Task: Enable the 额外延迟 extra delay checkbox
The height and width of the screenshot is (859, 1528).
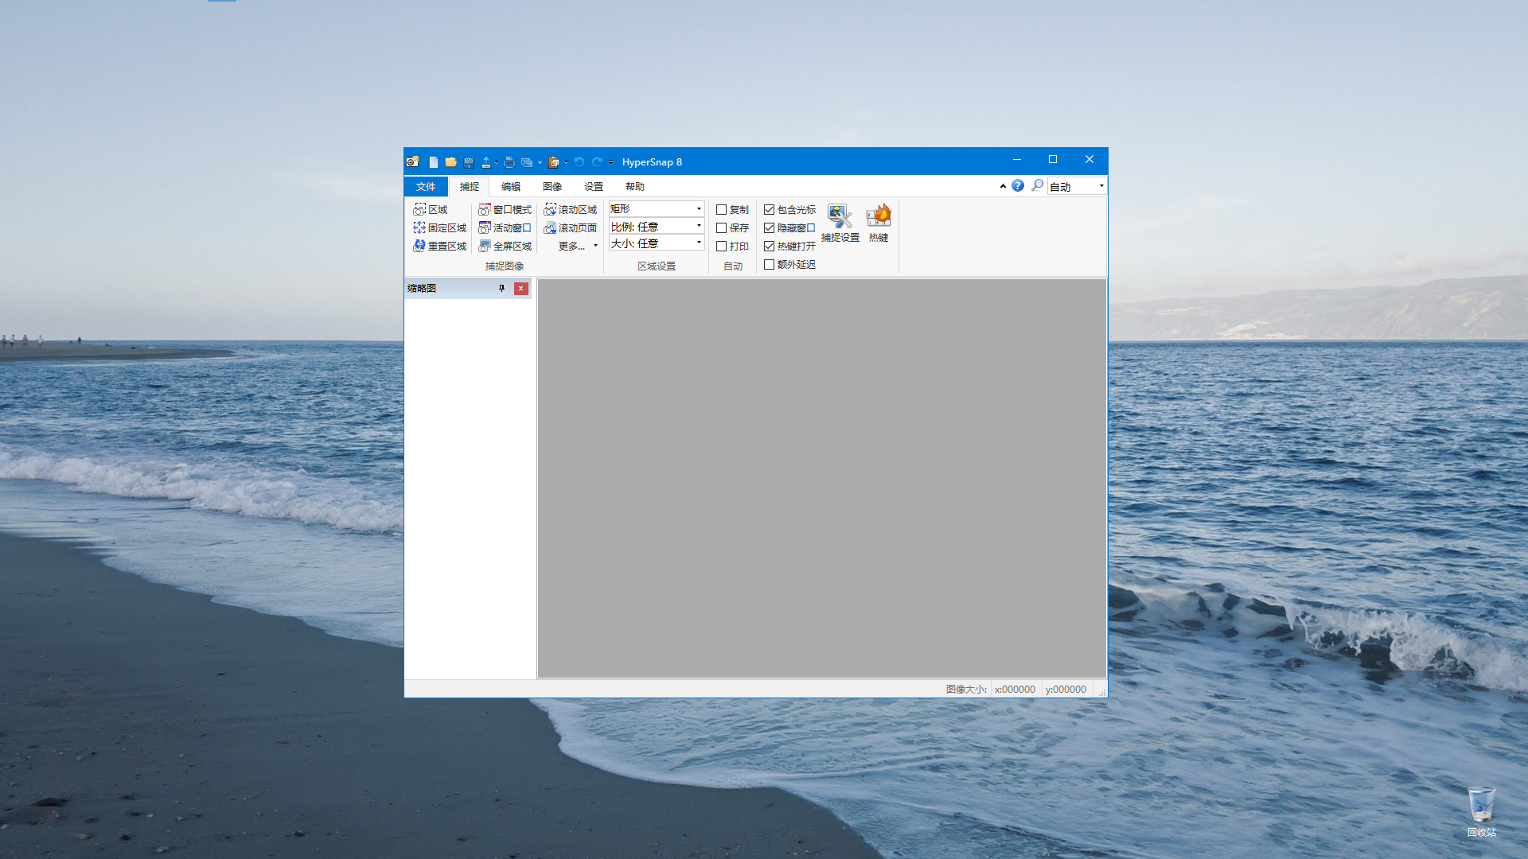Action: (769, 264)
